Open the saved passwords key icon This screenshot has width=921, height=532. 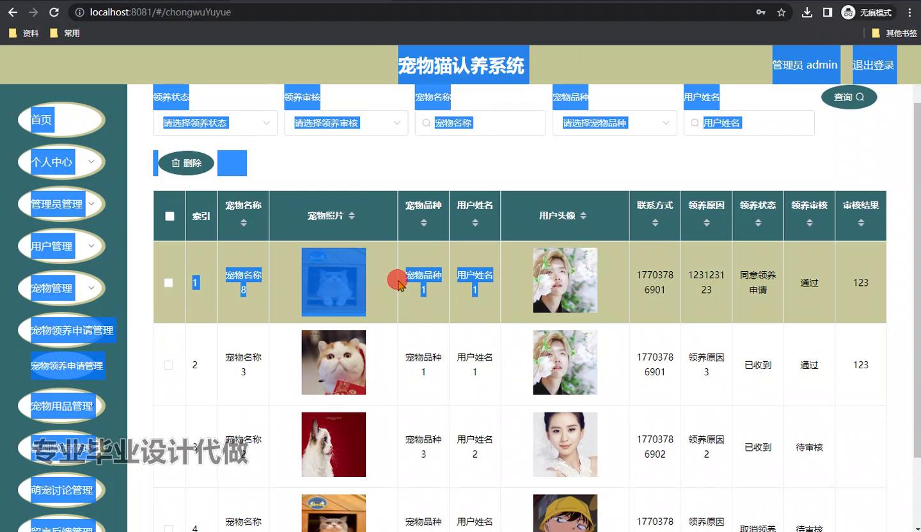pos(760,12)
